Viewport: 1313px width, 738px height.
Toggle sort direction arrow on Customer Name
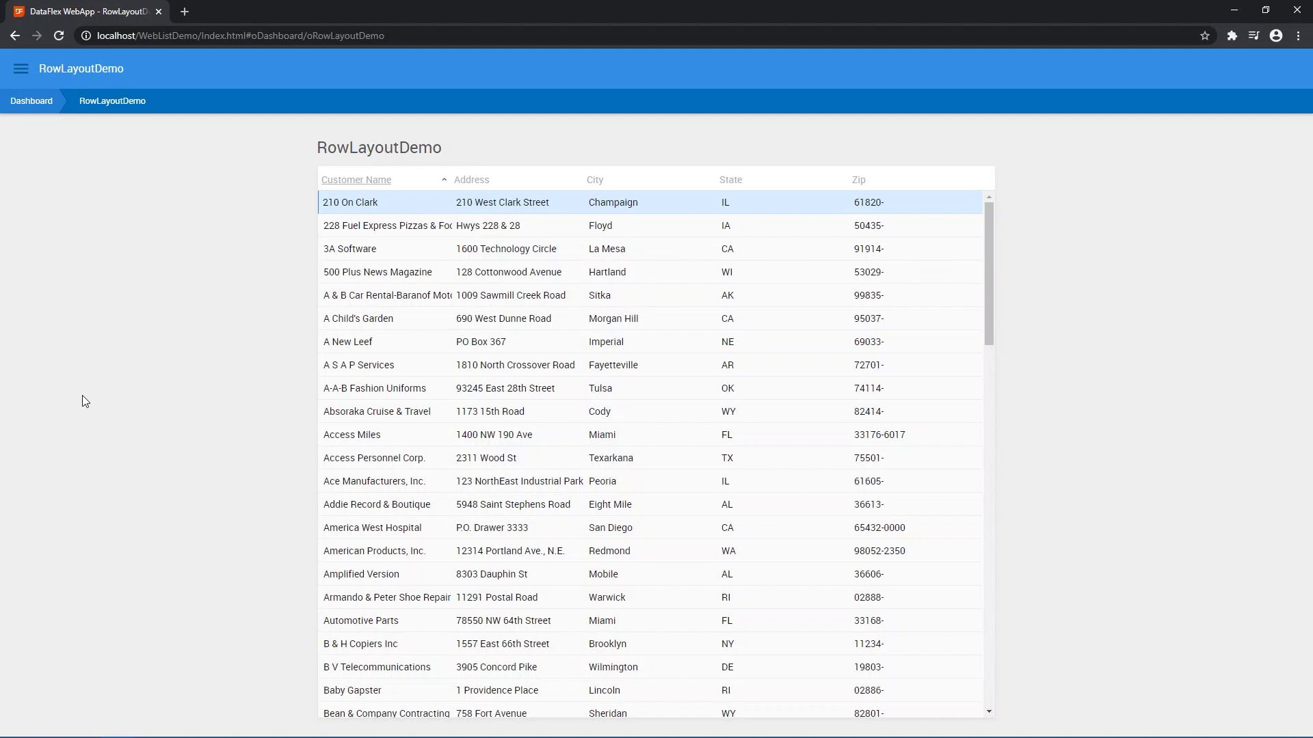coord(445,180)
